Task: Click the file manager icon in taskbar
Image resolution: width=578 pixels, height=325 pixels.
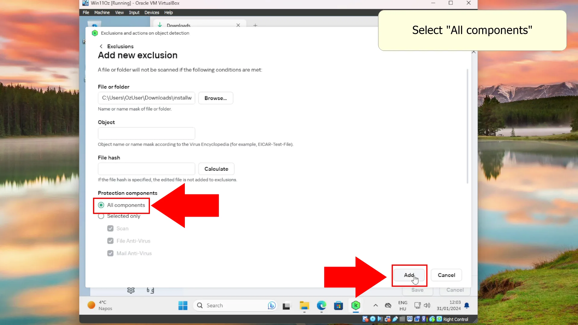Action: [304, 305]
